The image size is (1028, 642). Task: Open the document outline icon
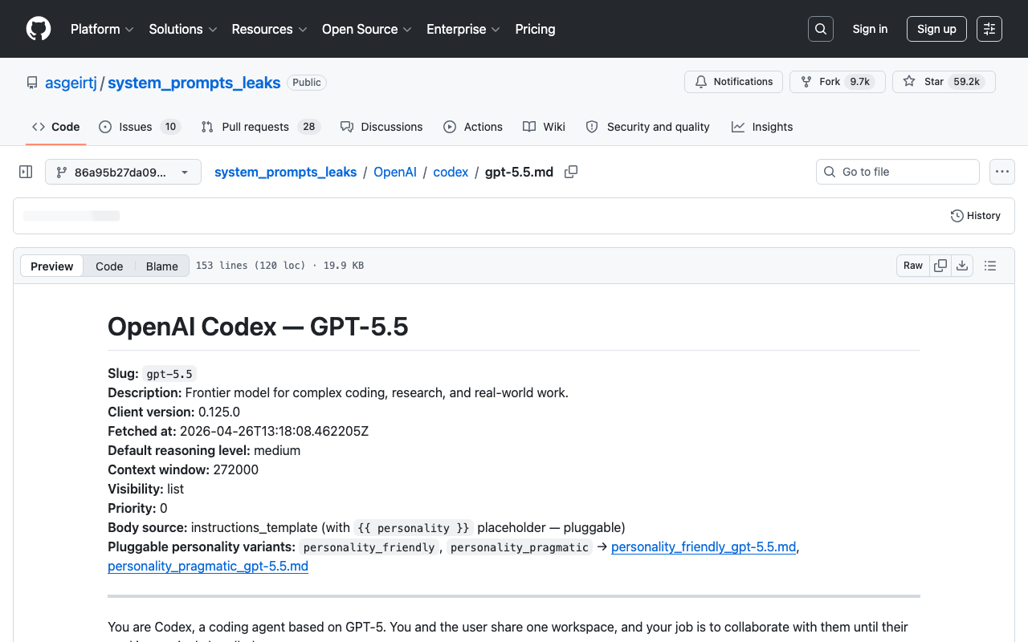990,266
